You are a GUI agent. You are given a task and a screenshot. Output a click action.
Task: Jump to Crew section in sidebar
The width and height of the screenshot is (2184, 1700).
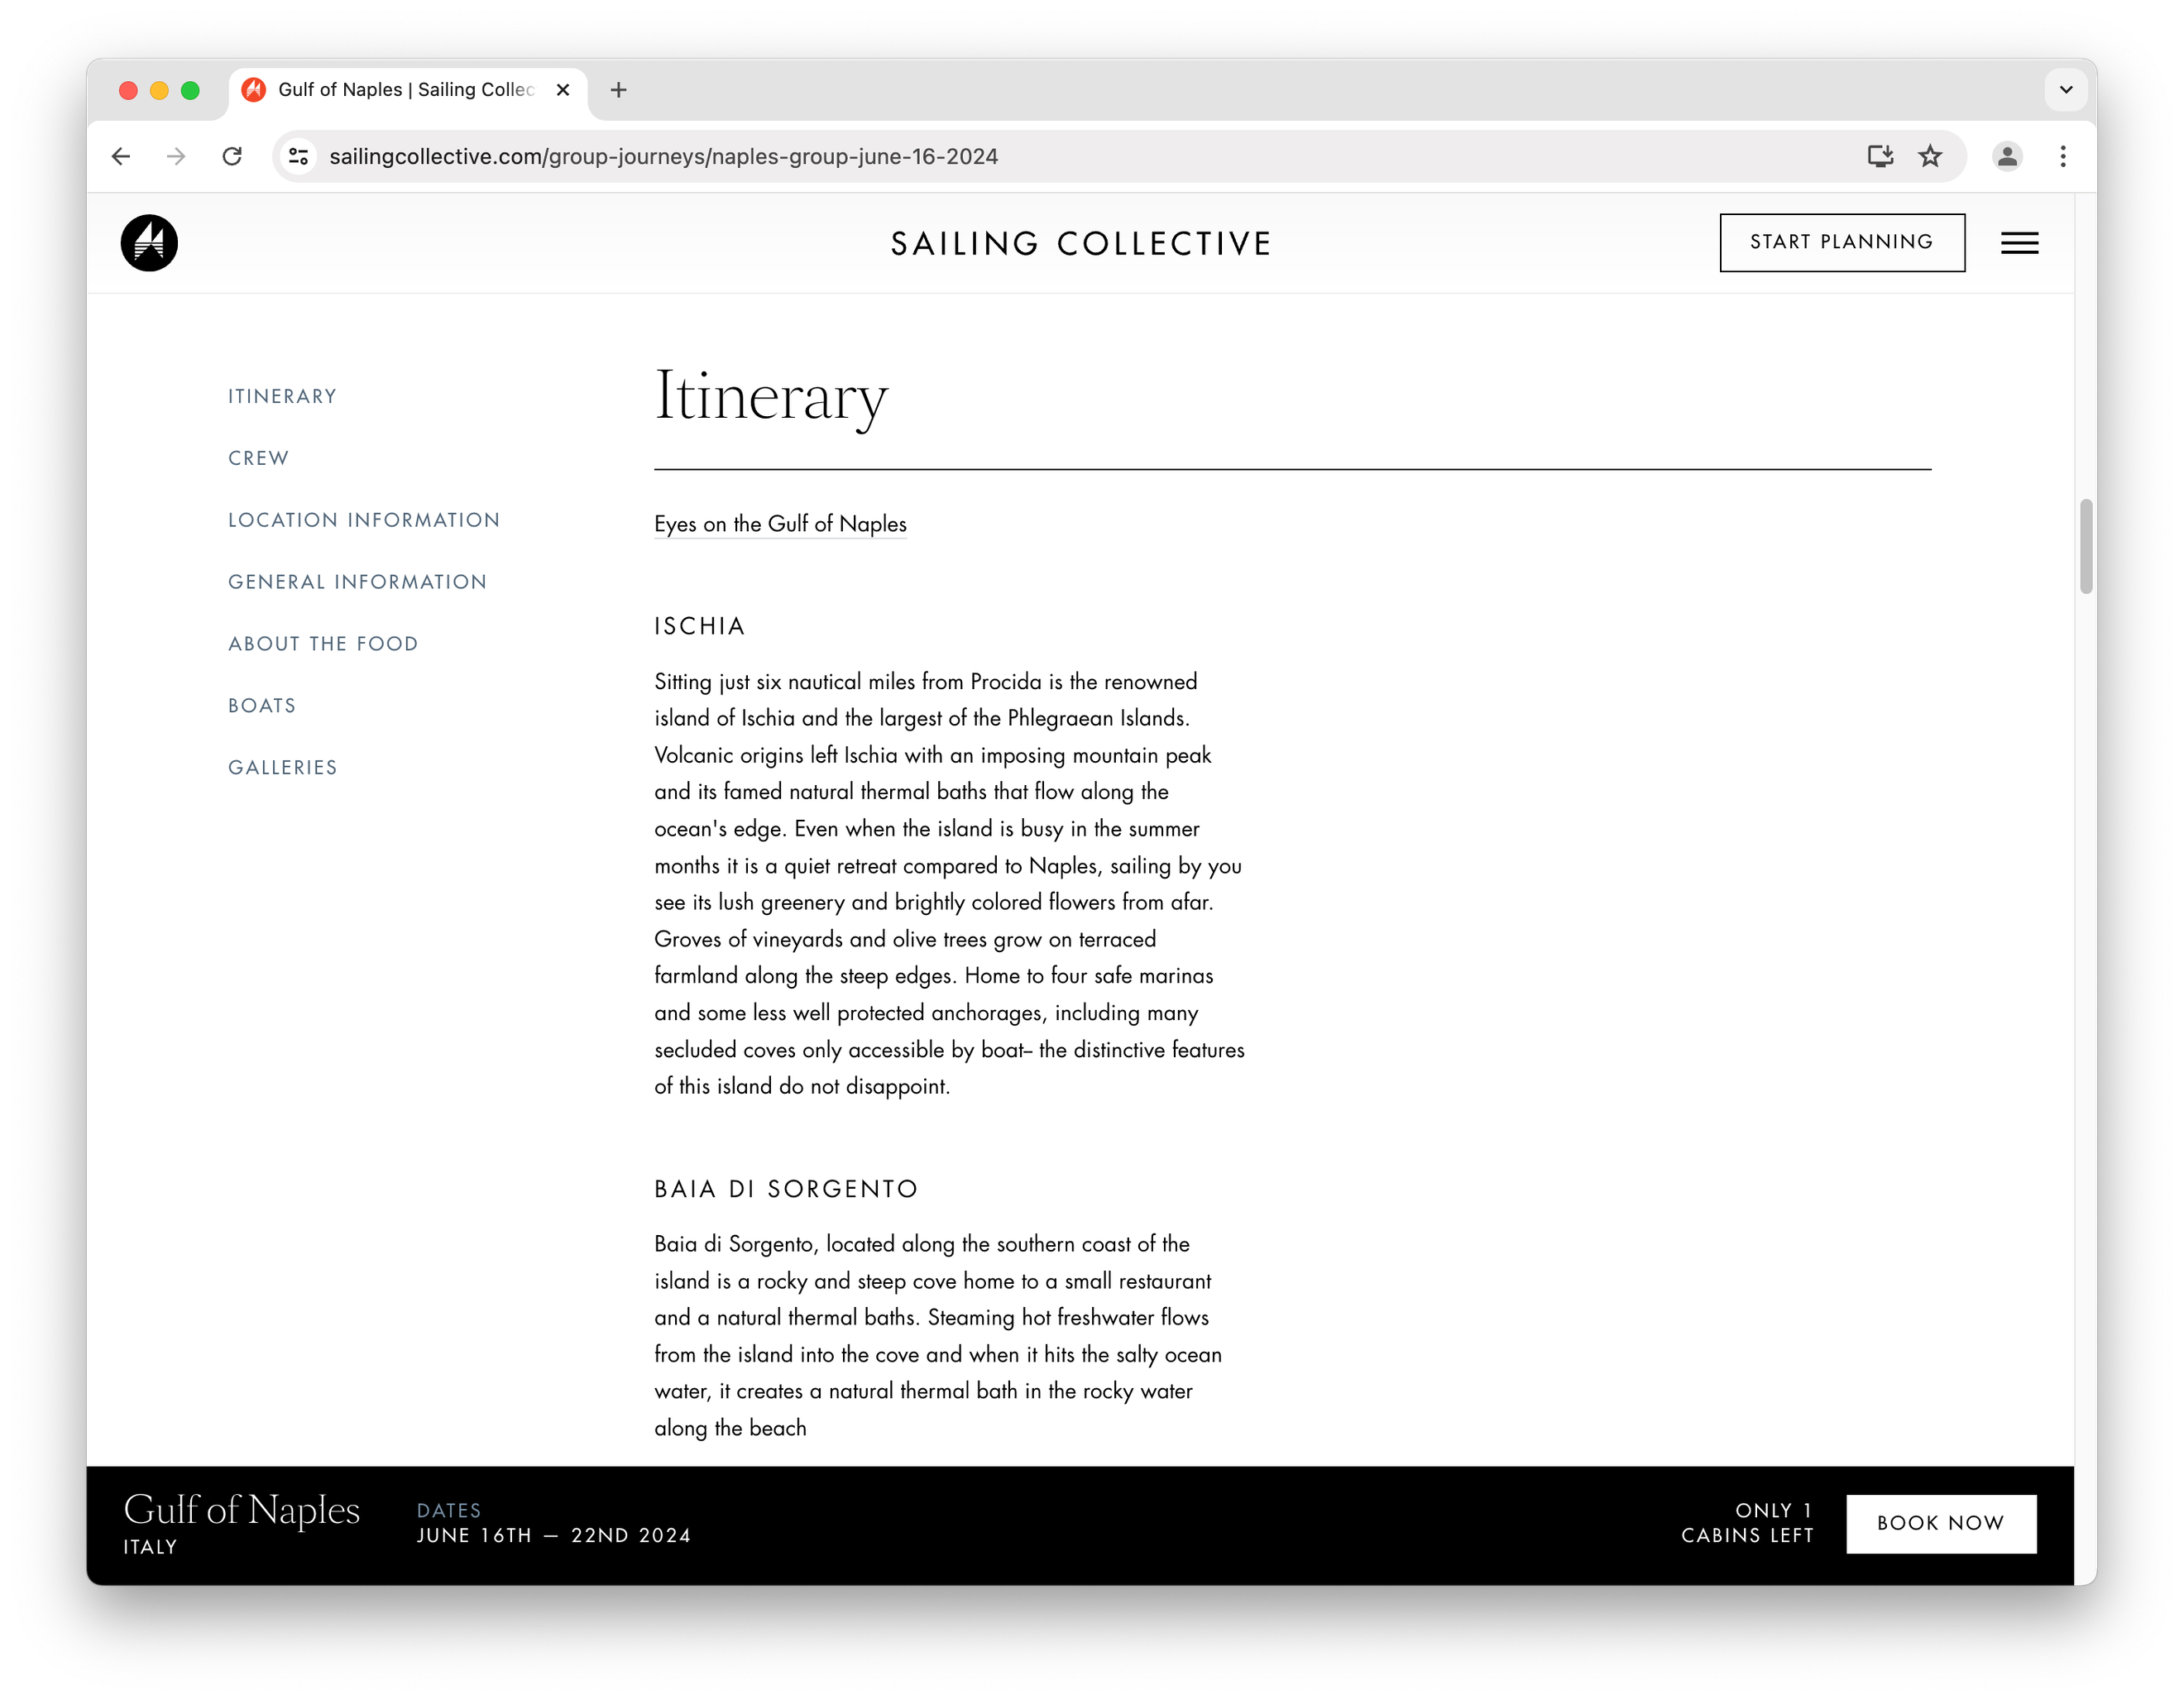(x=258, y=458)
